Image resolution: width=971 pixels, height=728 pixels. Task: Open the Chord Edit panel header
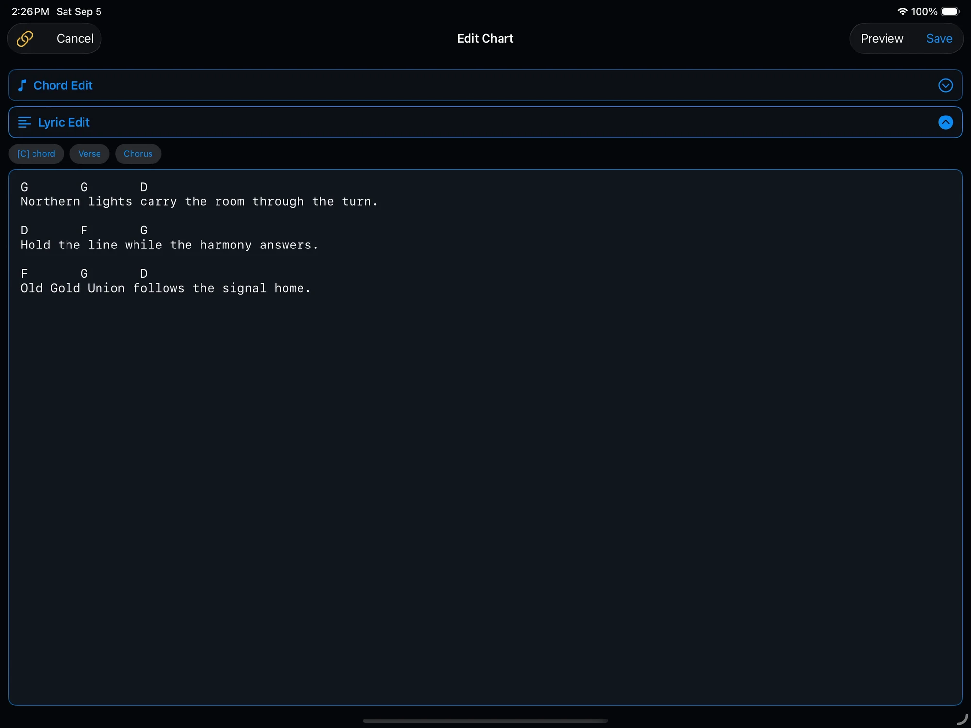coord(485,85)
